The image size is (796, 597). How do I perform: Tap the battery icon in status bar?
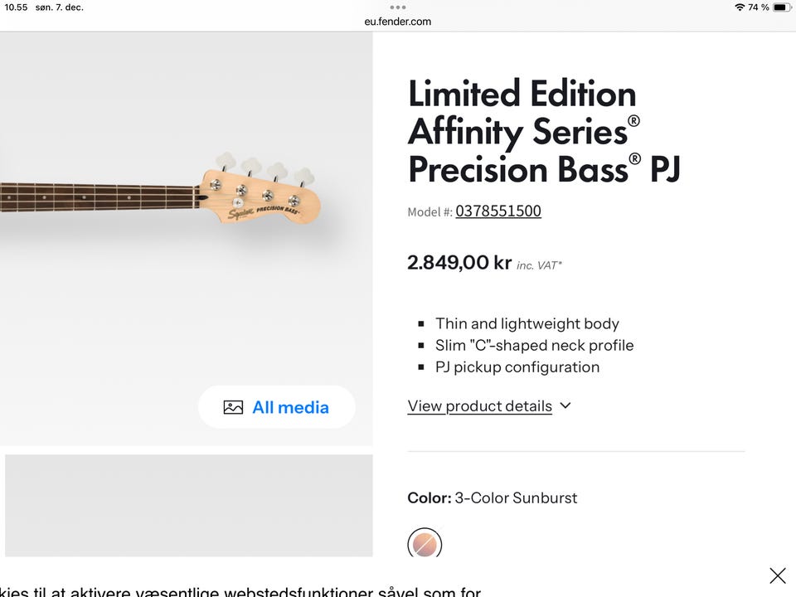[x=780, y=7]
